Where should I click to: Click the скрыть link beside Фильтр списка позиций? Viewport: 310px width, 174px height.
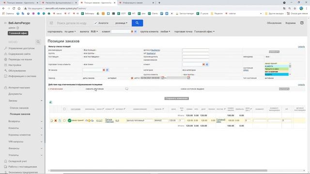pyautogui.click(x=301, y=46)
